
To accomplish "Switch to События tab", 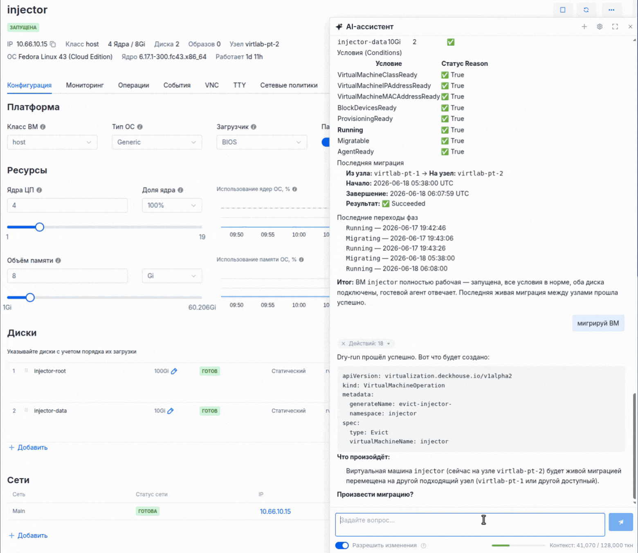I will pyautogui.click(x=177, y=85).
